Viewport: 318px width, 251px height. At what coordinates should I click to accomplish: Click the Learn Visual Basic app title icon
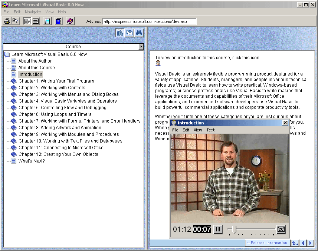(x=5, y=5)
